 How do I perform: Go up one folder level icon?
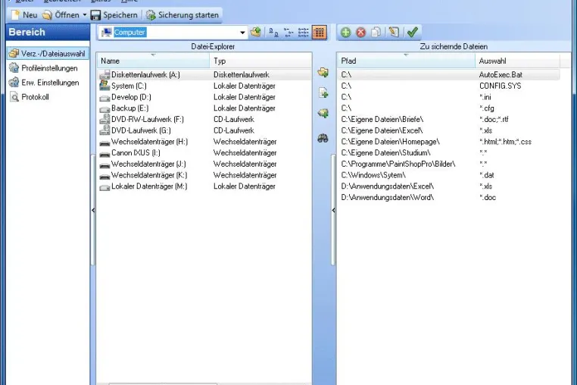point(256,33)
